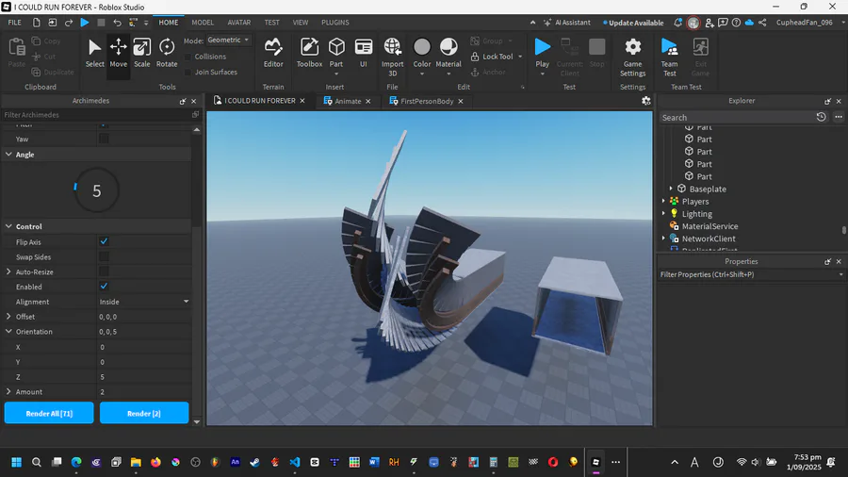Pick the Rotate tool
Screen dimensions: 848x477
167,53
